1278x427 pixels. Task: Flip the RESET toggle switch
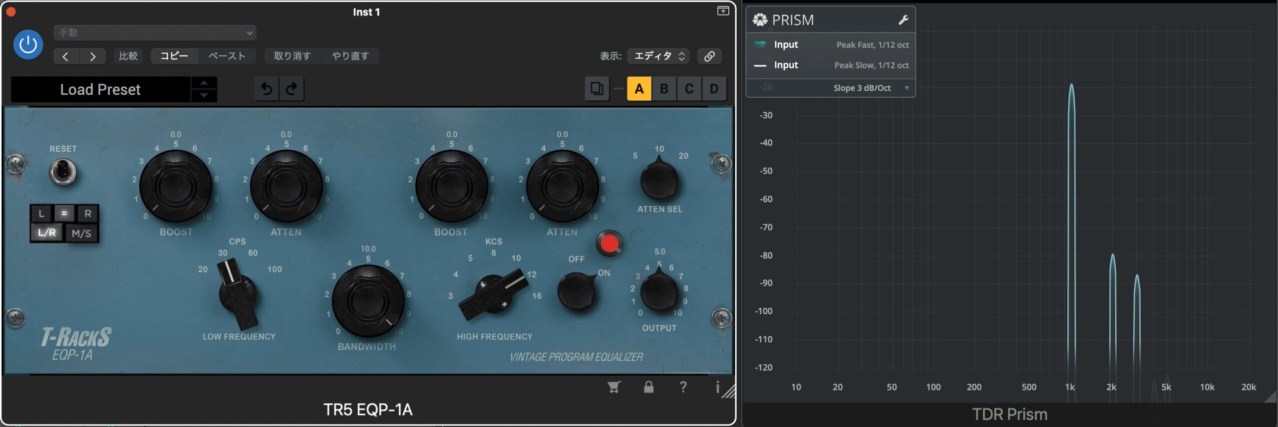click(63, 172)
